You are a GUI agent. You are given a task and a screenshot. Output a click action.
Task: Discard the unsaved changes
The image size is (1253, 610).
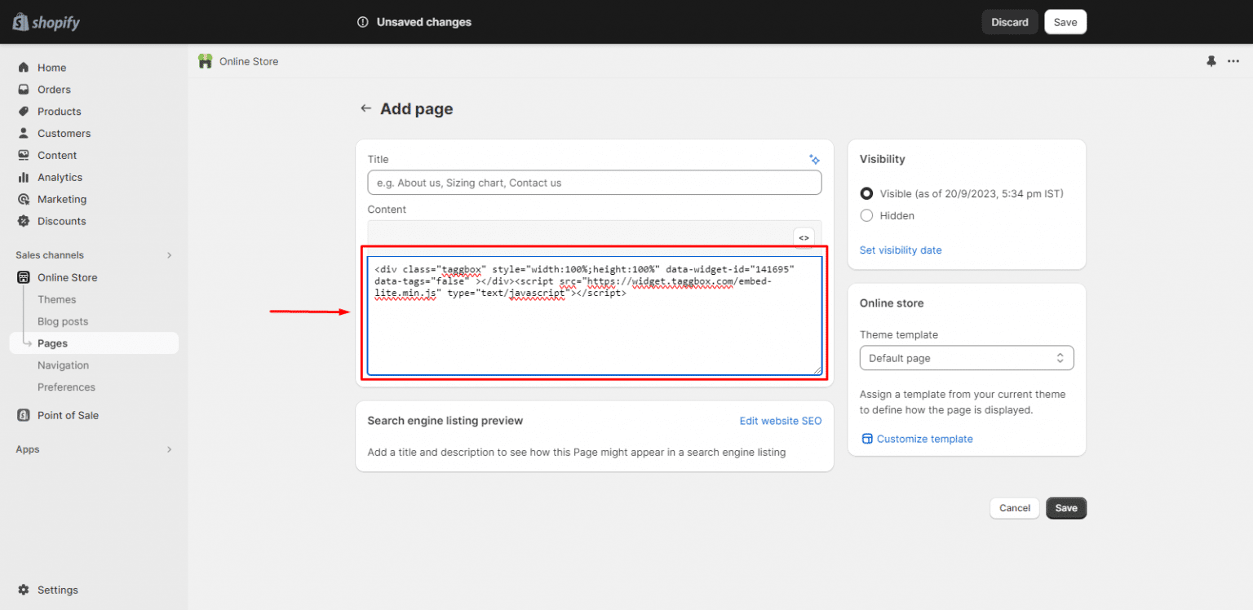click(1009, 22)
